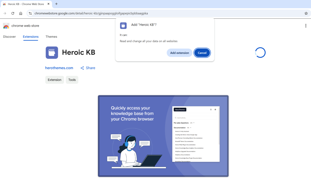Image resolution: width=311 pixels, height=194 pixels.
Task: Select the Extensions tab
Action: pyautogui.click(x=31, y=37)
